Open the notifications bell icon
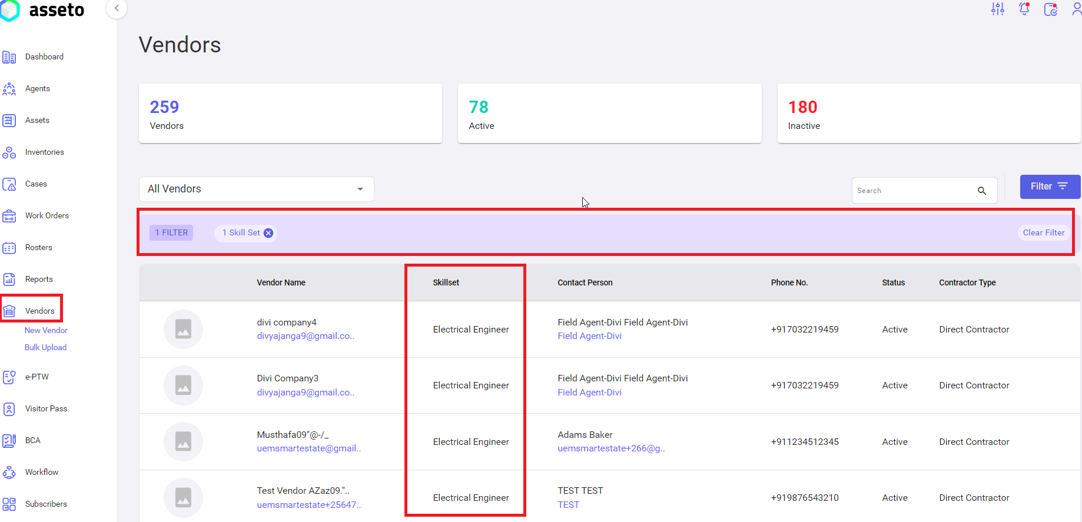Viewport: 1082px width, 522px height. point(1024,9)
